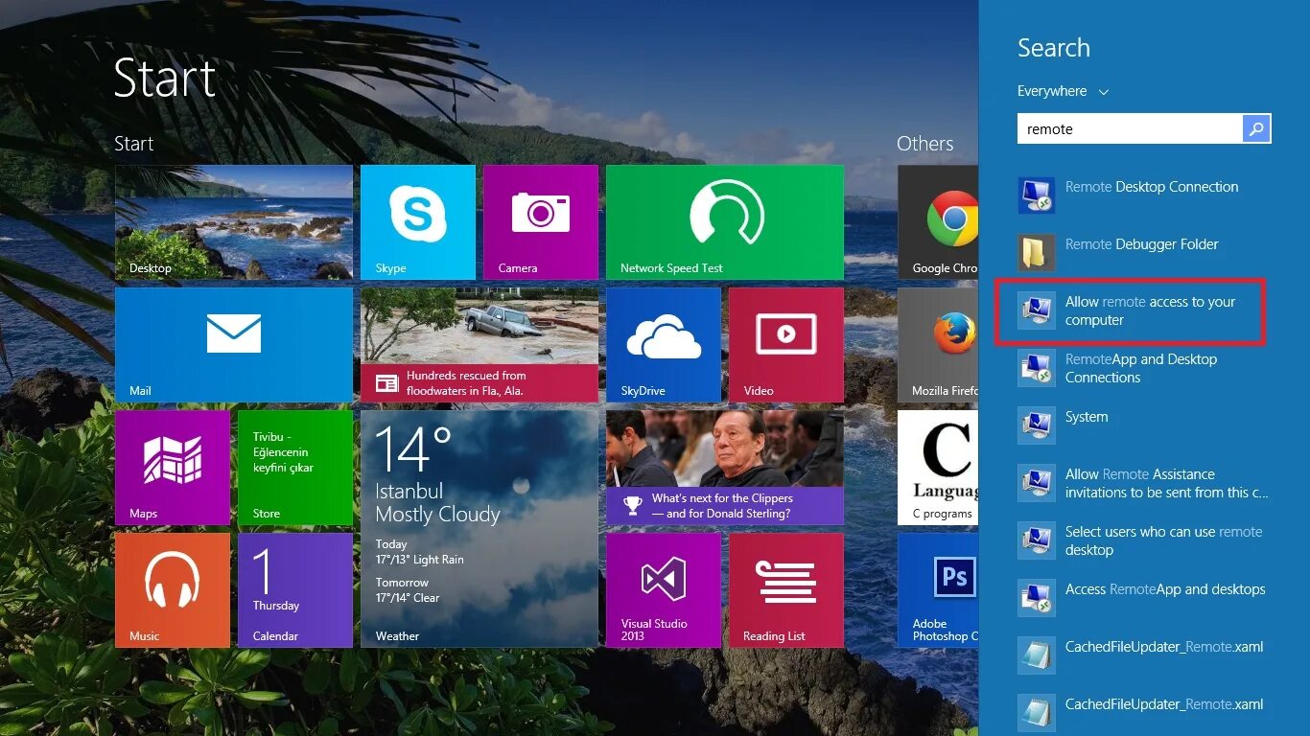Open Remote Desktop Connection result

tap(1144, 195)
